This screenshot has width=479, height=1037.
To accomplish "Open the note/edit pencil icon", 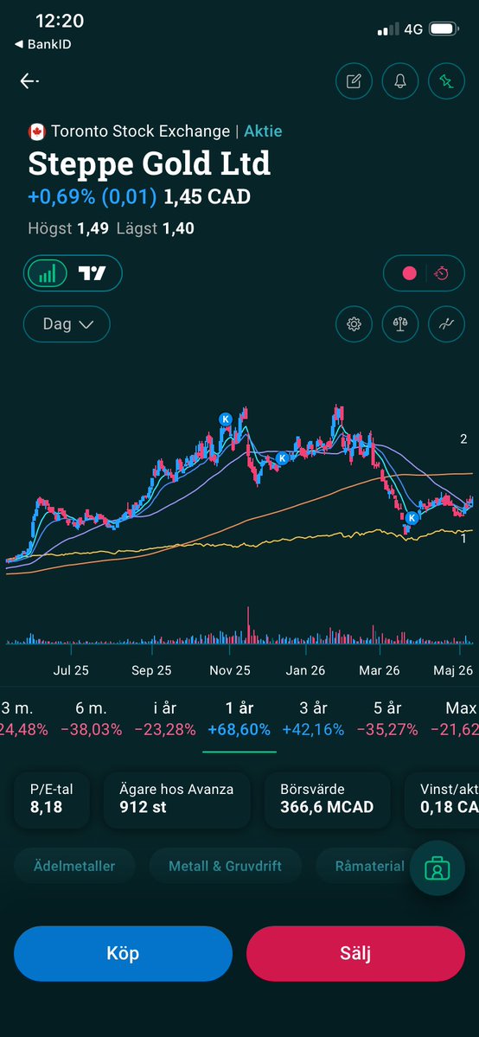I will coord(354,80).
